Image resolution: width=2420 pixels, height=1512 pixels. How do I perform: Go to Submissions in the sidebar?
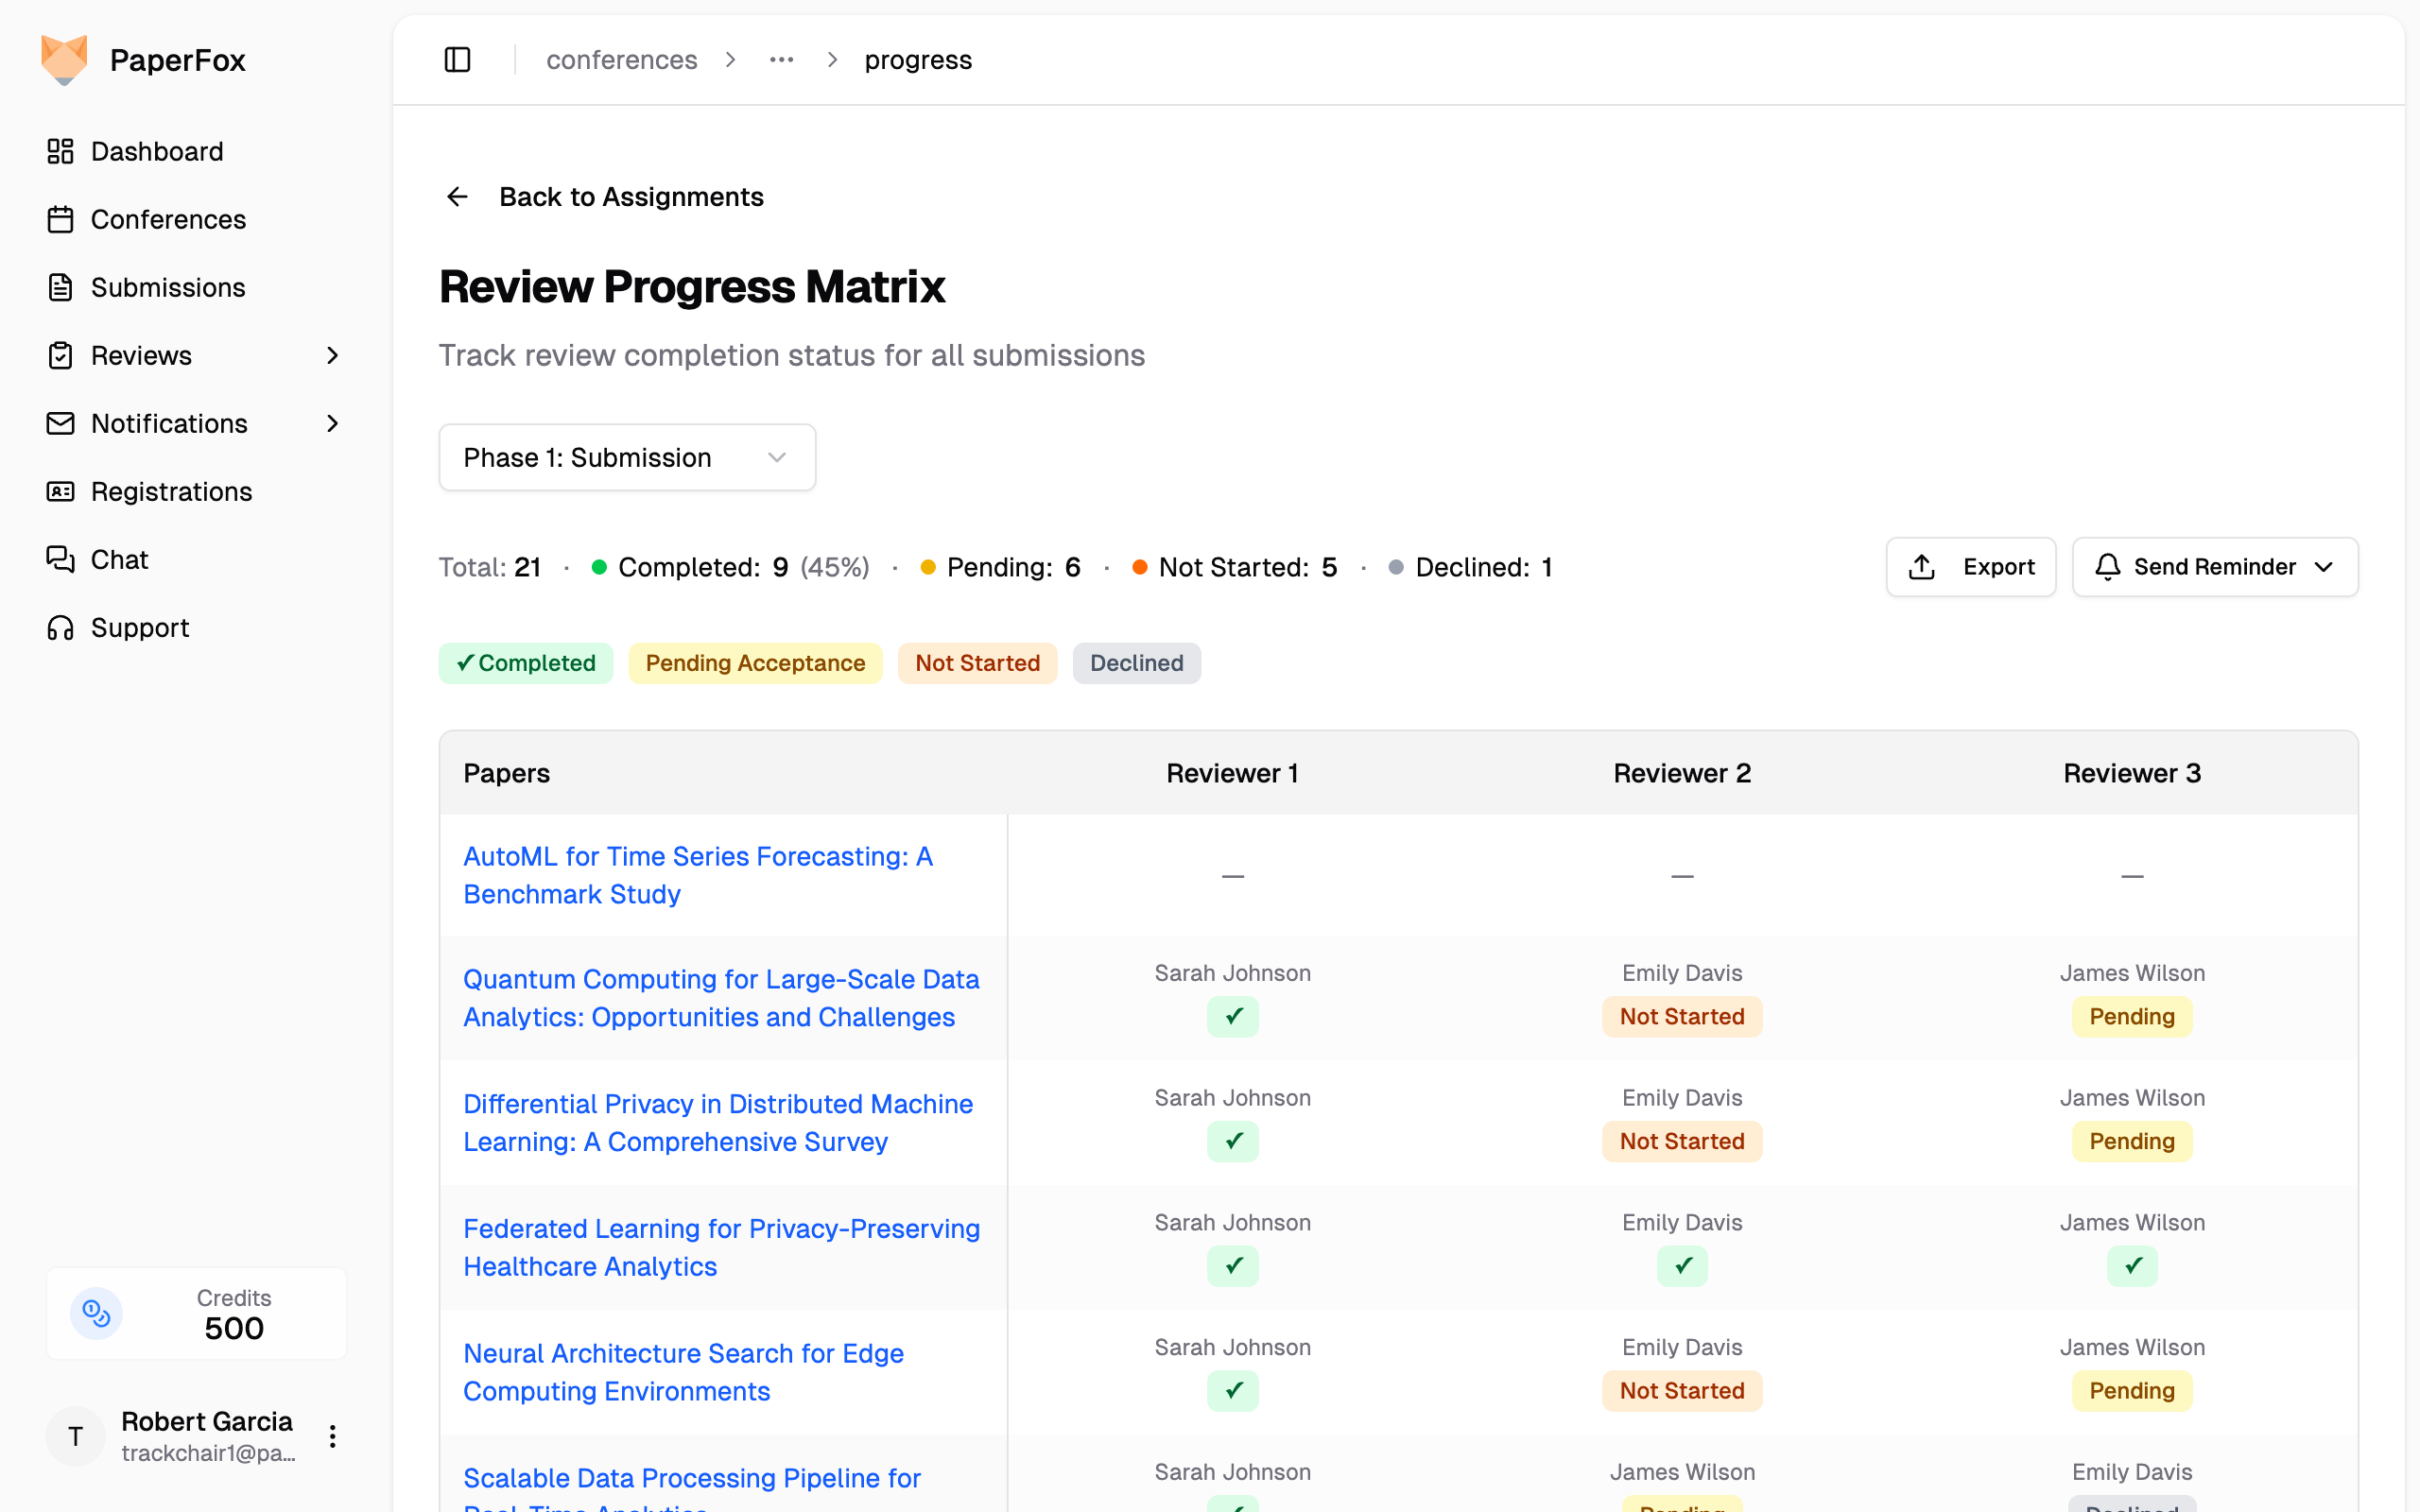click(x=168, y=287)
